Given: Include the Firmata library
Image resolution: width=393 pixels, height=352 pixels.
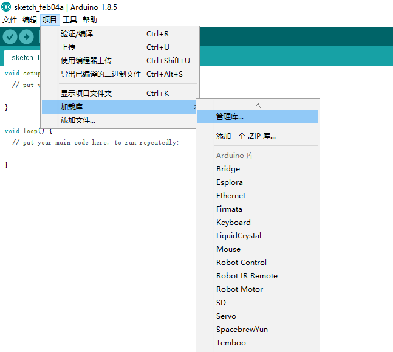Looking at the screenshot, I should click(x=258, y=209).
